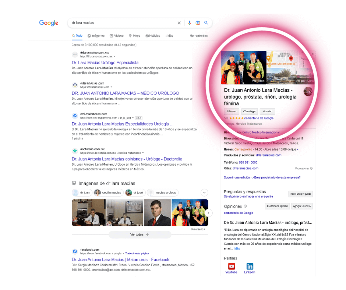Expand image chips with the chevron button
The height and width of the screenshot is (290, 346).
[x=204, y=192]
